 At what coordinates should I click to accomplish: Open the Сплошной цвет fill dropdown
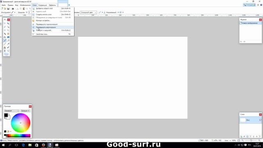89,12
